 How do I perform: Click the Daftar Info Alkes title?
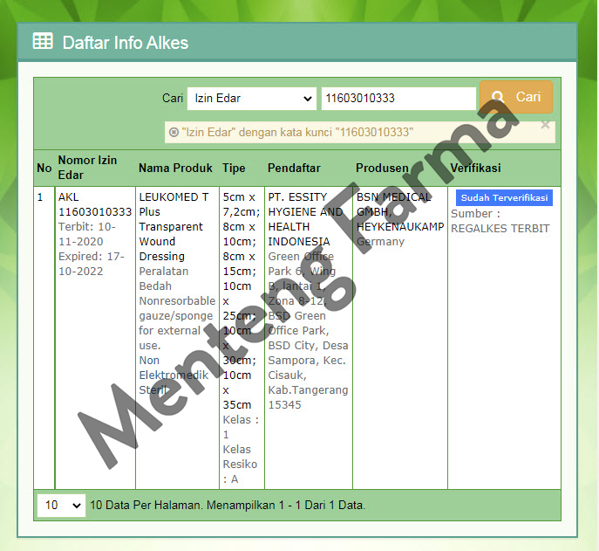pos(126,43)
